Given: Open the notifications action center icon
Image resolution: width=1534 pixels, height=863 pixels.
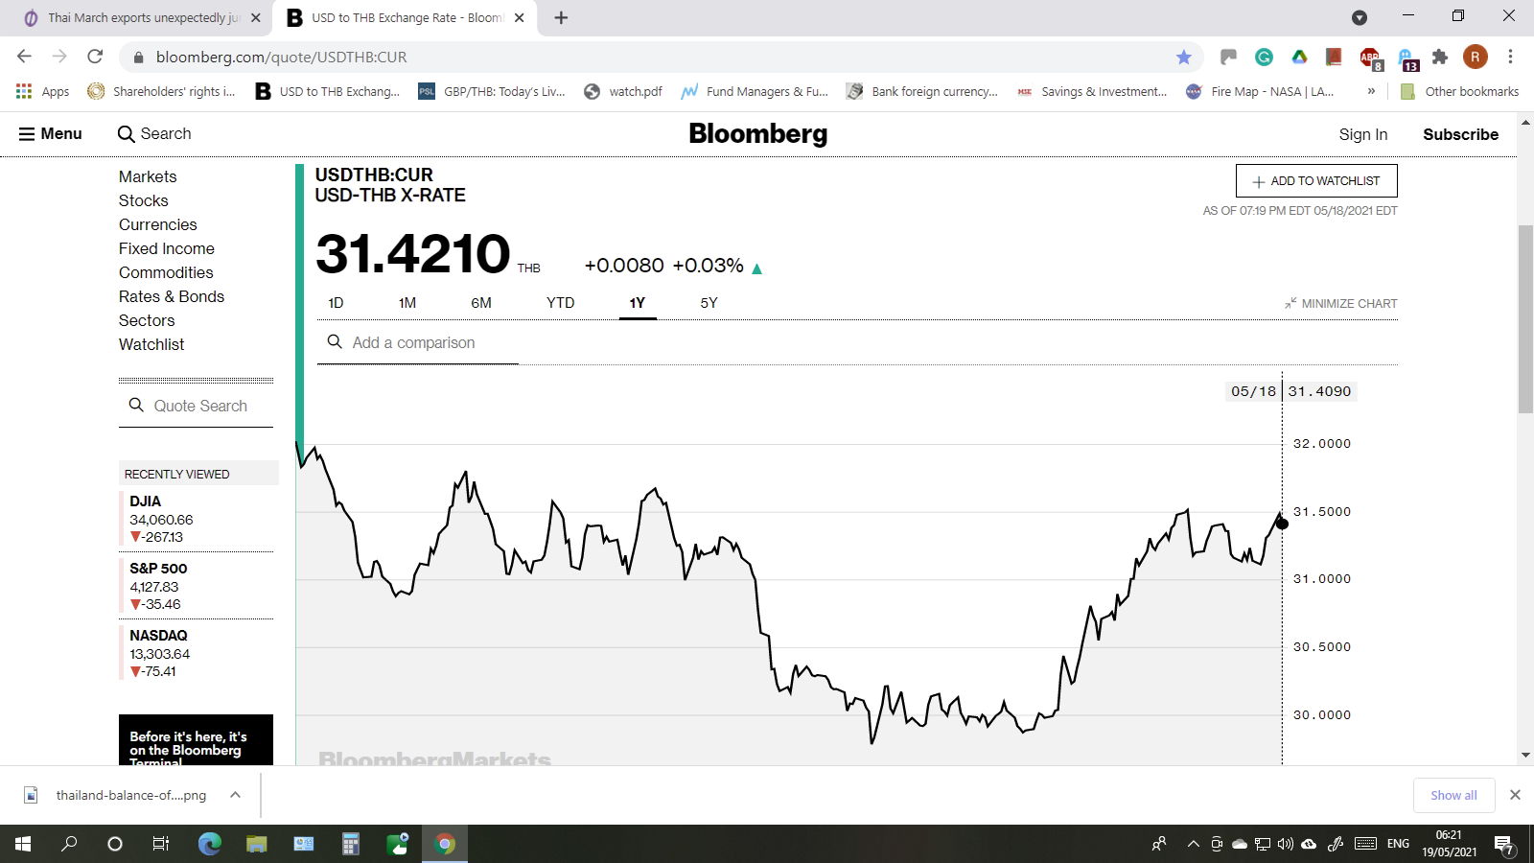Looking at the screenshot, I should pyautogui.click(x=1504, y=845).
